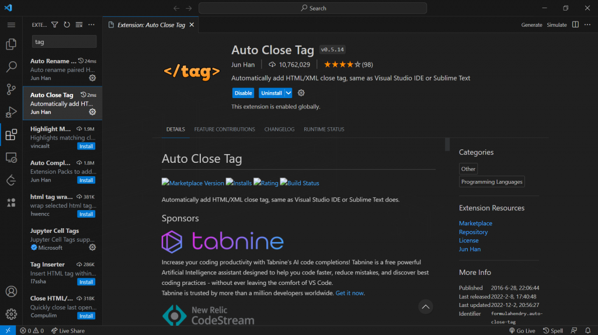Open gear for Auto Rename Tag
Image resolution: width=598 pixels, height=335 pixels.
(x=92, y=78)
